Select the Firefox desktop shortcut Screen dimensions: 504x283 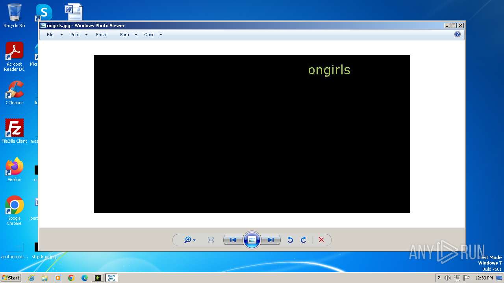coord(14,169)
